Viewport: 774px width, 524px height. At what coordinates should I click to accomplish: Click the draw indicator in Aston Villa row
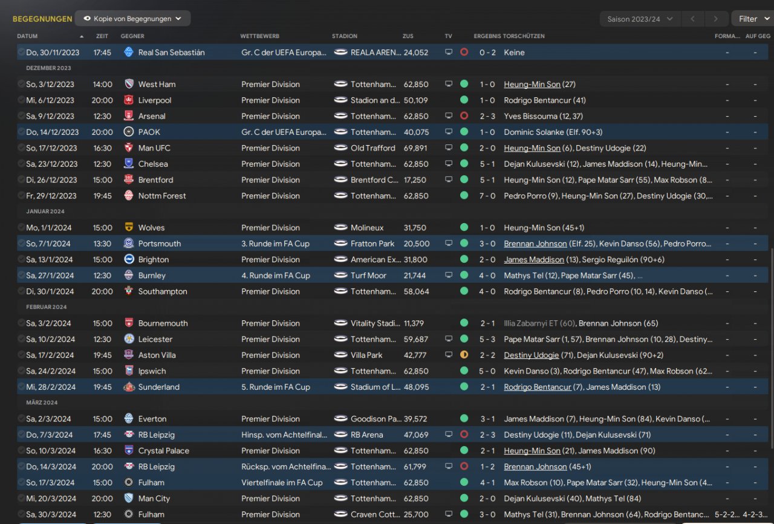(464, 355)
